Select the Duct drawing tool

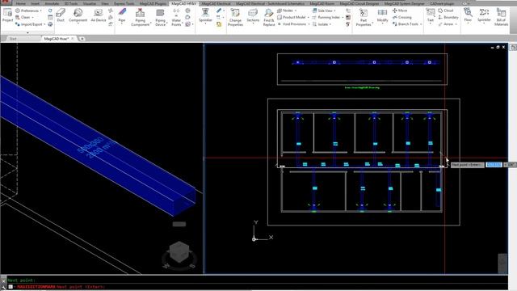tap(61, 15)
